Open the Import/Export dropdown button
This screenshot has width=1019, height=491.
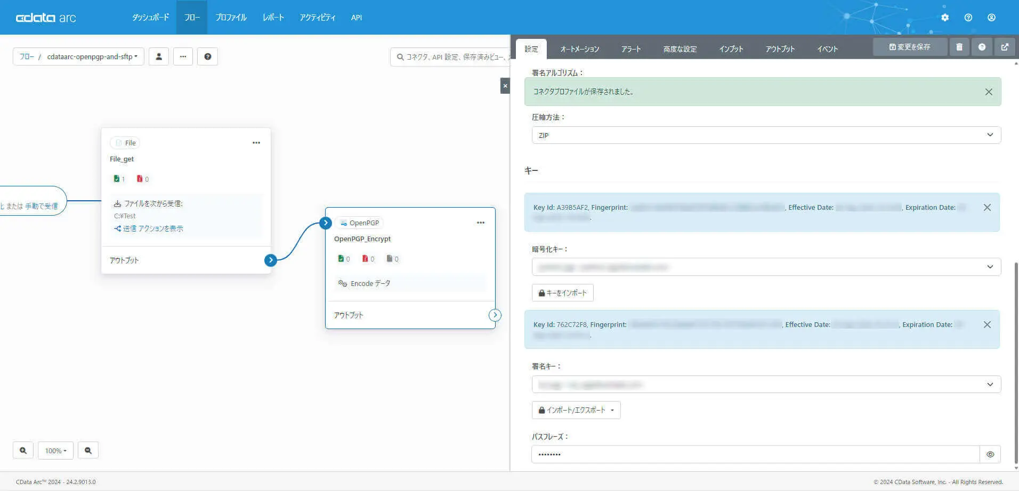click(576, 410)
